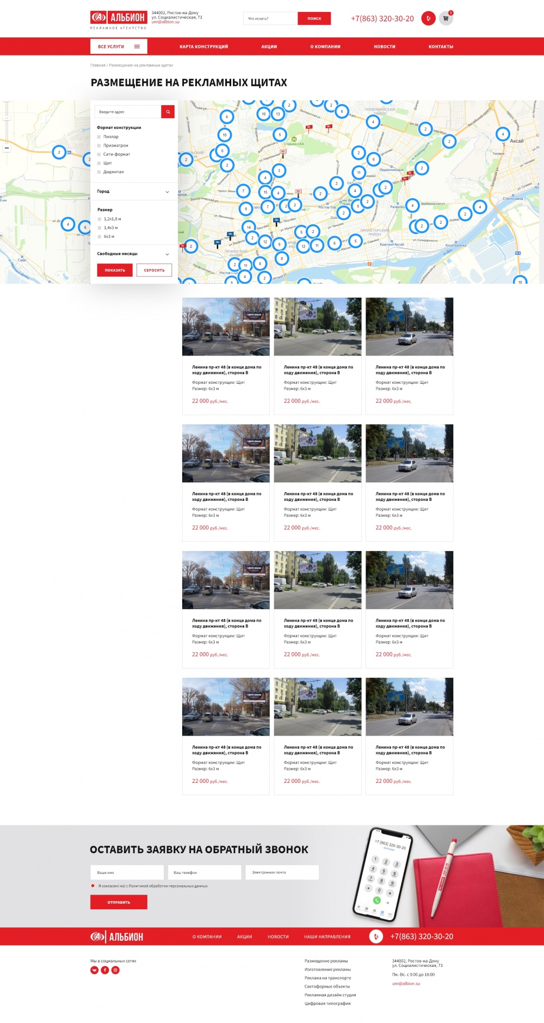Image resolution: width=544 pixels, height=1023 pixels.
Task: Click the Ваш телефон input field
Action: (x=204, y=872)
